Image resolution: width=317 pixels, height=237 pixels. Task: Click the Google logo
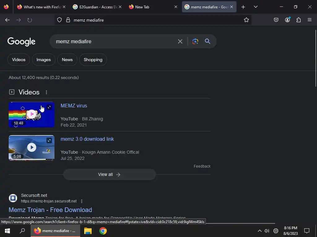[21, 42]
